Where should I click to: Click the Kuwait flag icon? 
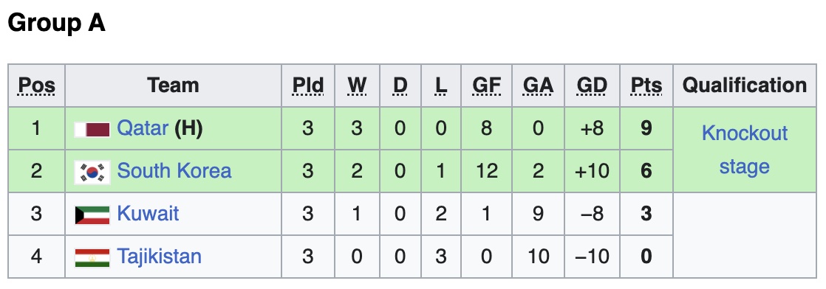tap(92, 215)
